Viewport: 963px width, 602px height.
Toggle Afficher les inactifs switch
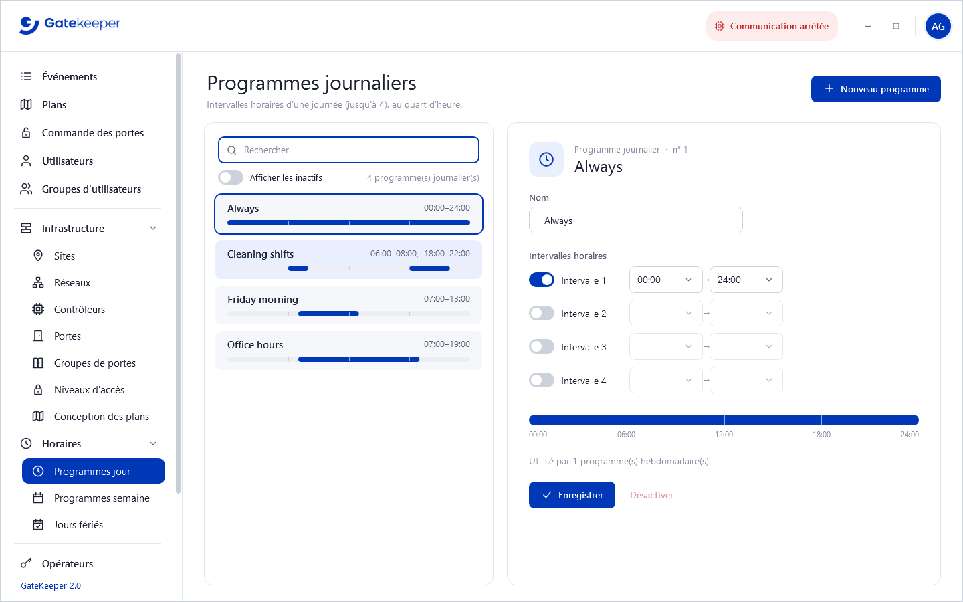click(x=231, y=177)
